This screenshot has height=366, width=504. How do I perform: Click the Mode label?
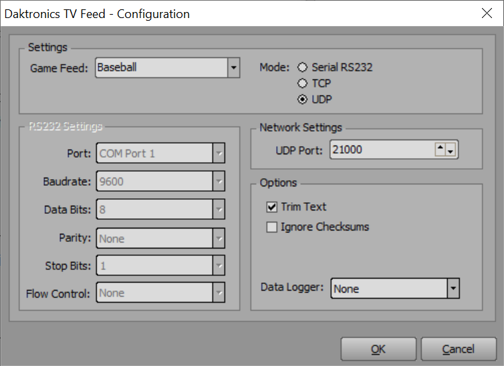pos(275,67)
